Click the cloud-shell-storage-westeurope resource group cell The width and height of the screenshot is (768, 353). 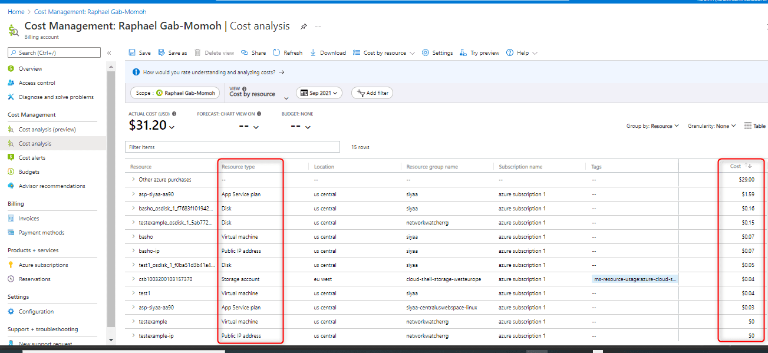[444, 279]
